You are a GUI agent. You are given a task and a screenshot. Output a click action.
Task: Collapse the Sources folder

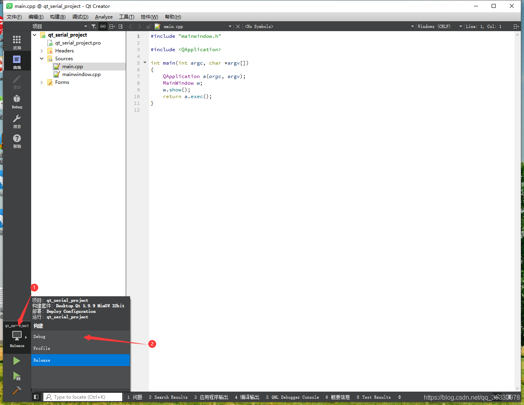tap(42, 58)
